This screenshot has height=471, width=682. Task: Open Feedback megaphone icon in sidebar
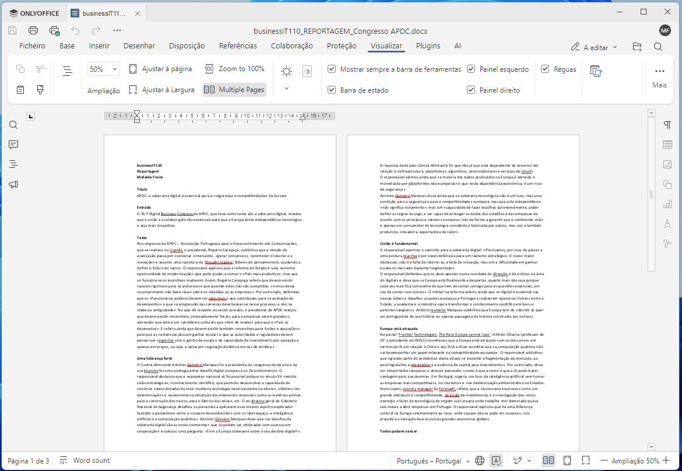pyautogui.click(x=13, y=184)
